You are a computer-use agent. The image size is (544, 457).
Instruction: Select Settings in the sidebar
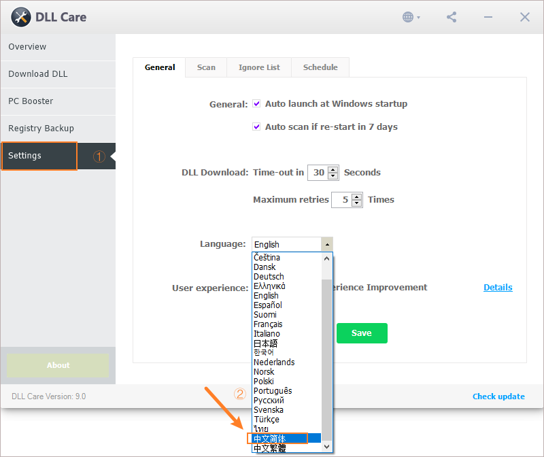coord(58,156)
